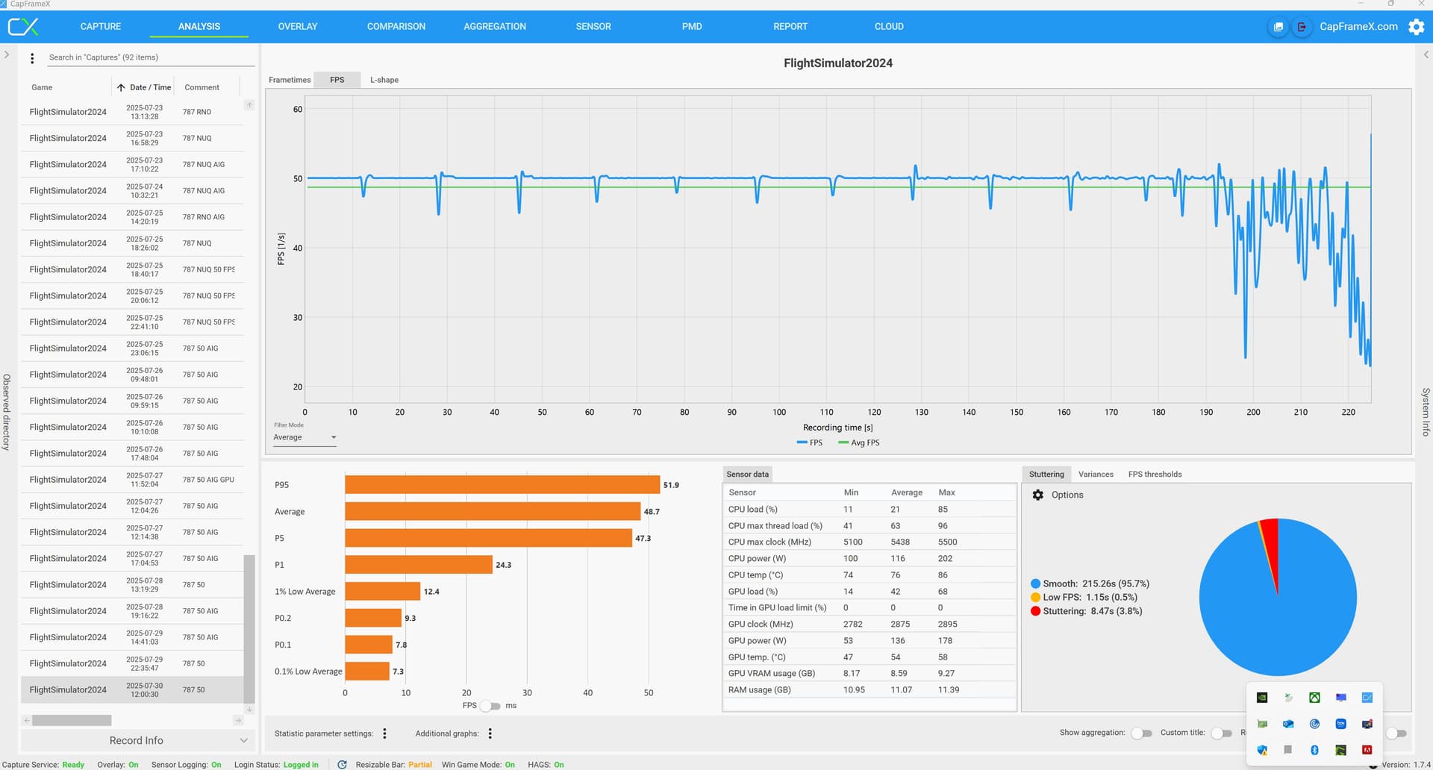
Task: Click the Date / Time sort arrow
Action: [x=120, y=87]
